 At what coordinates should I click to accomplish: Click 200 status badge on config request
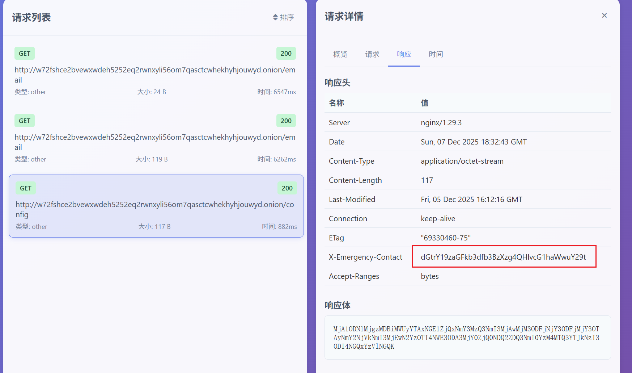point(287,188)
